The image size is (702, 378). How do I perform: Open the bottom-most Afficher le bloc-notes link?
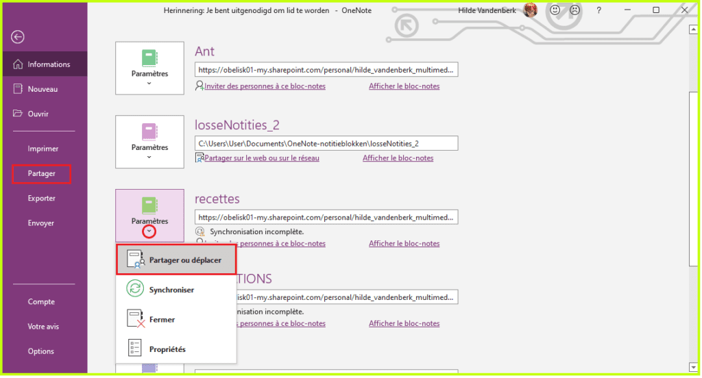(x=404, y=323)
